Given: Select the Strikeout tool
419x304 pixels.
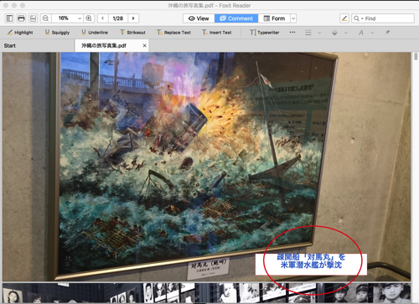Looking at the screenshot, I should tap(132, 33).
